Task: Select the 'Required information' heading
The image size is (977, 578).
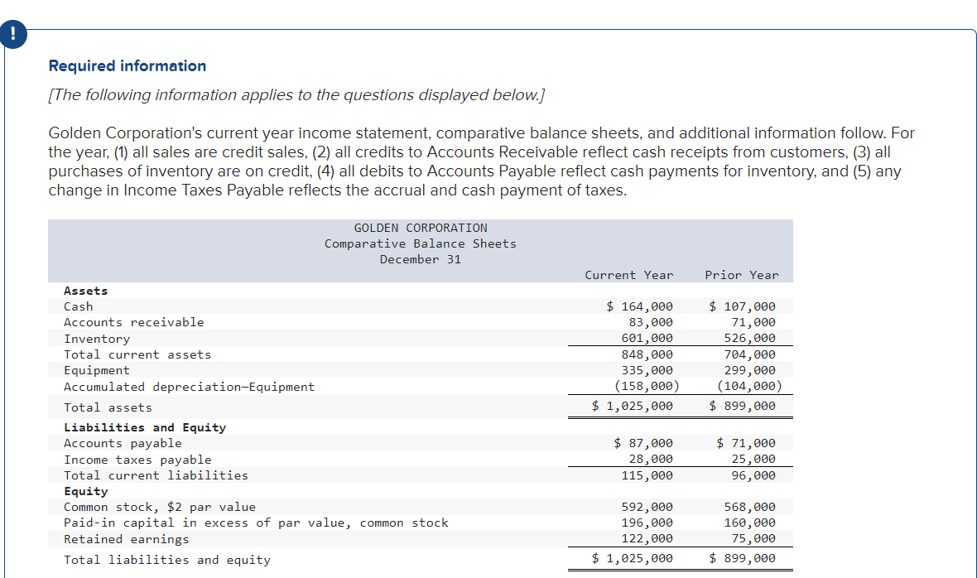Action: click(128, 66)
